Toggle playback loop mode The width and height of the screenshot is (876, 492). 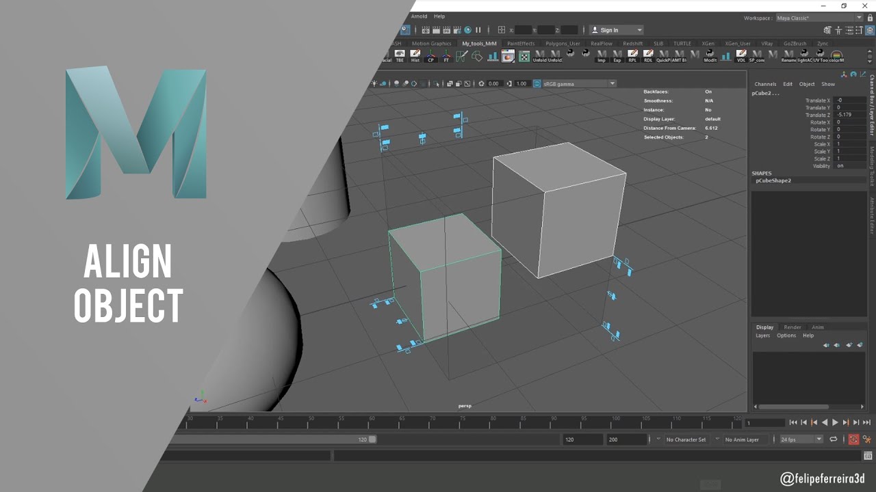tap(834, 439)
